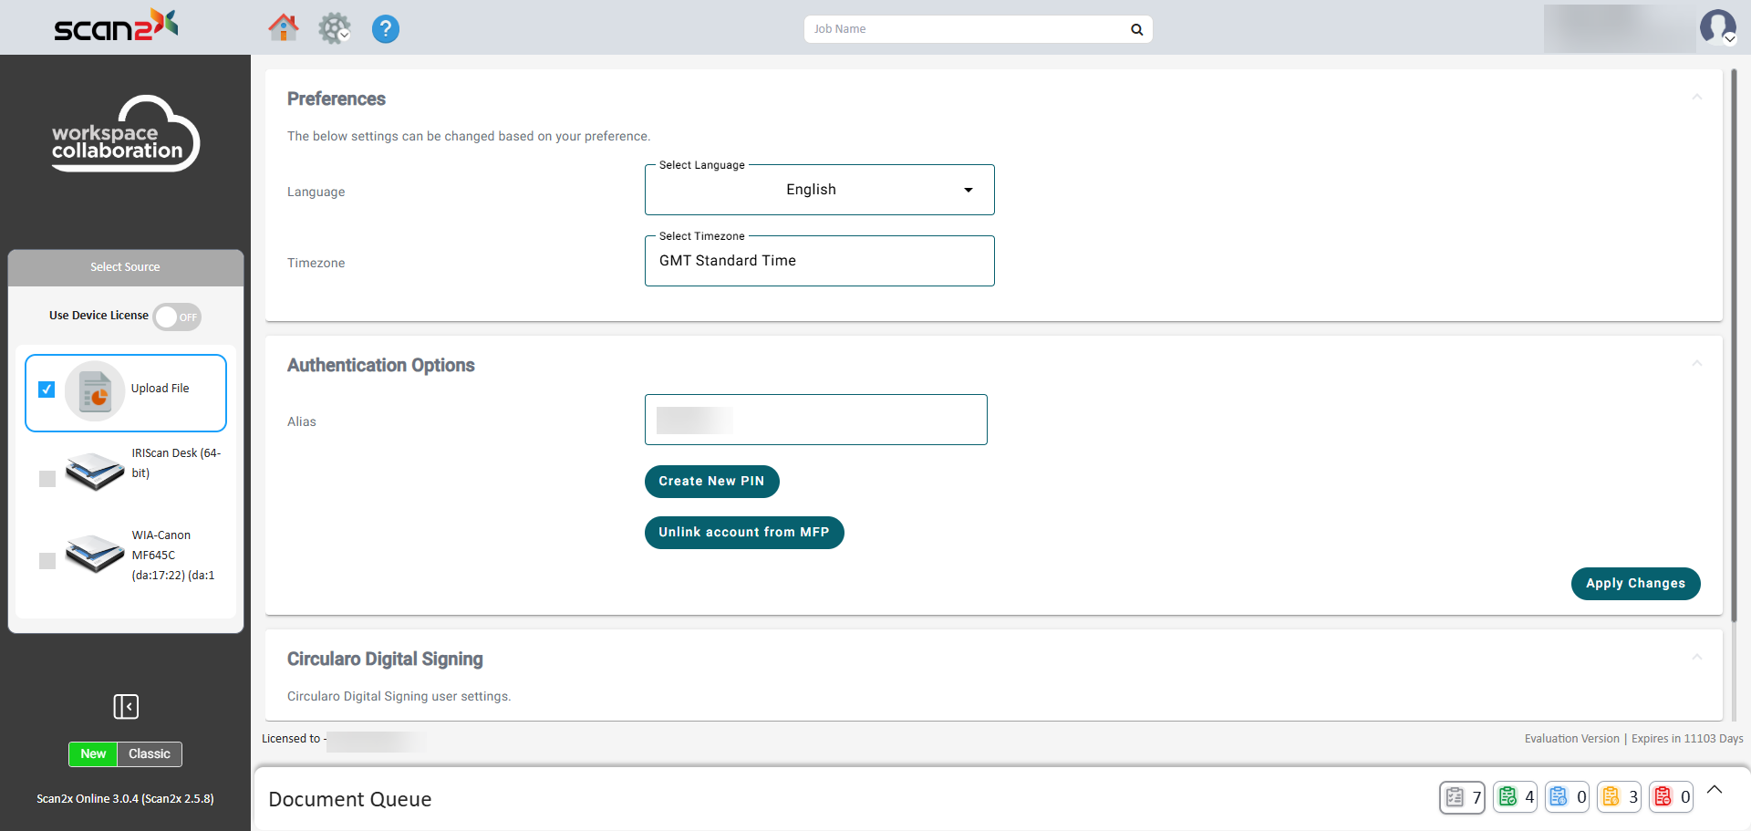The width and height of the screenshot is (1751, 831).
Task: Switch to the Classic interface tab
Action: 150,753
